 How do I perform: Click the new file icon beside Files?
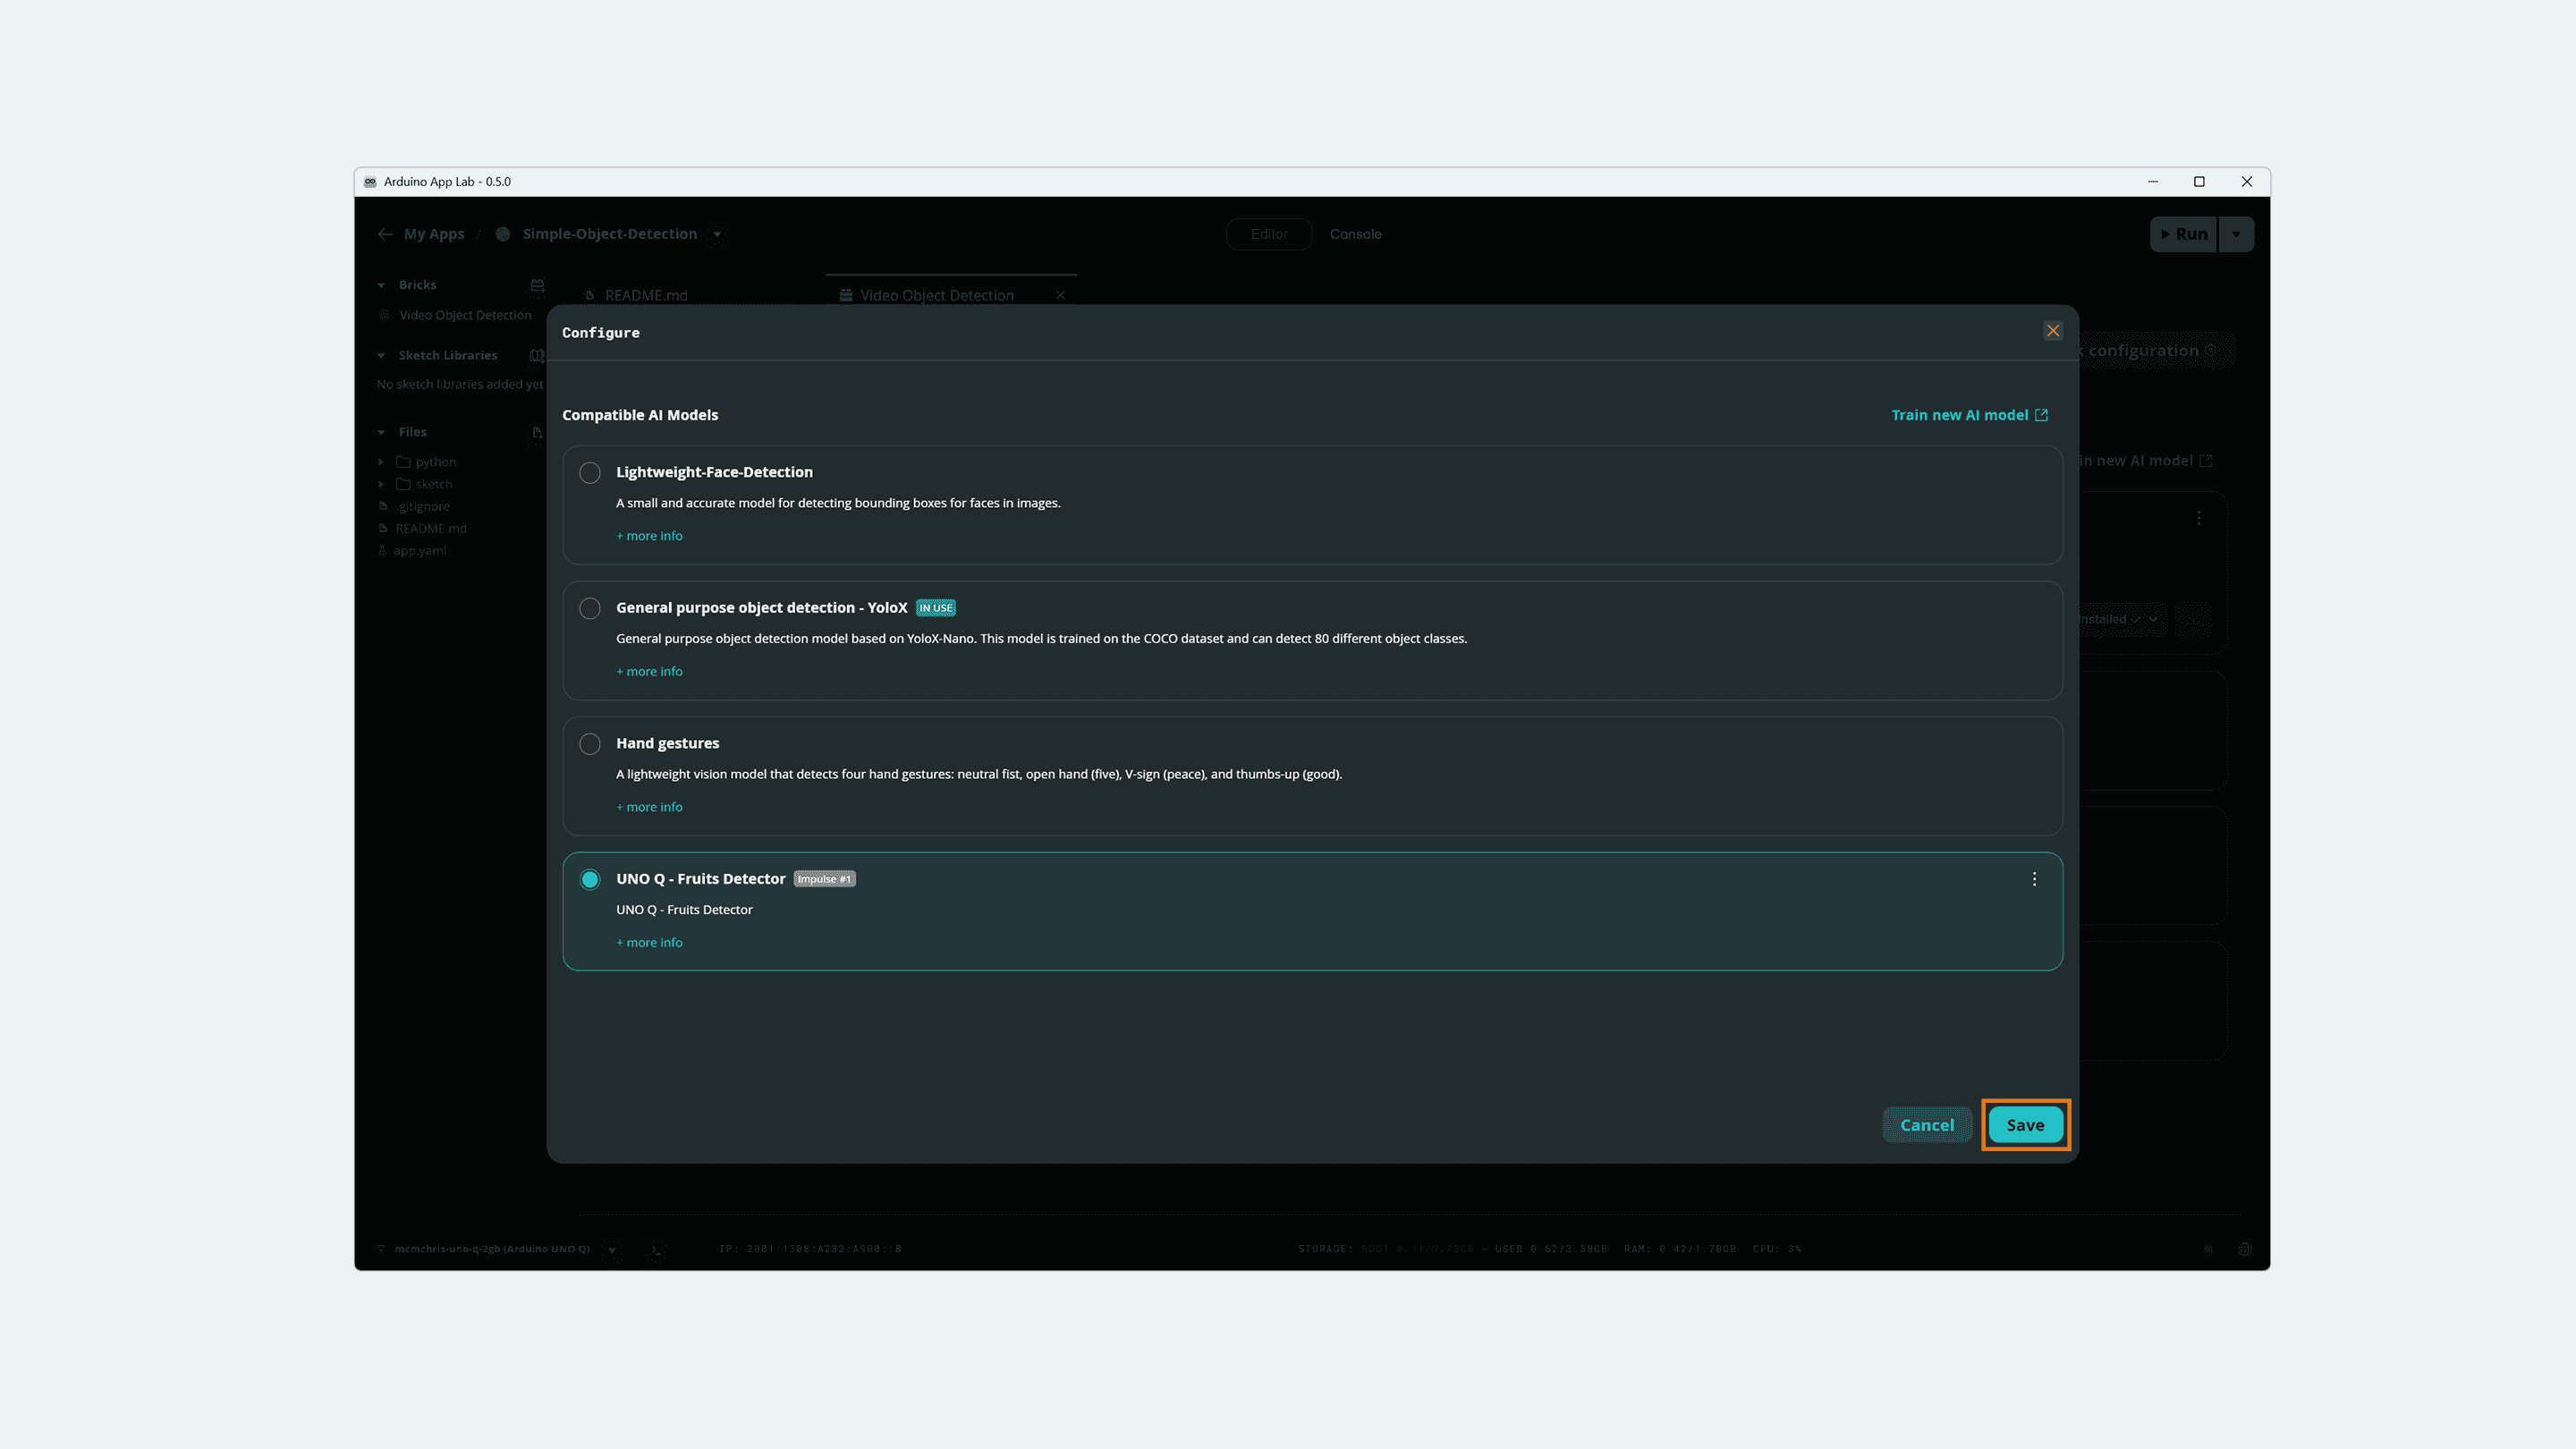[537, 432]
